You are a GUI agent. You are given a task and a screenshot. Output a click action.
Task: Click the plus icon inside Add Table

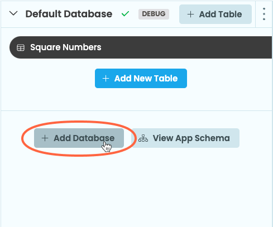pyautogui.click(x=190, y=15)
